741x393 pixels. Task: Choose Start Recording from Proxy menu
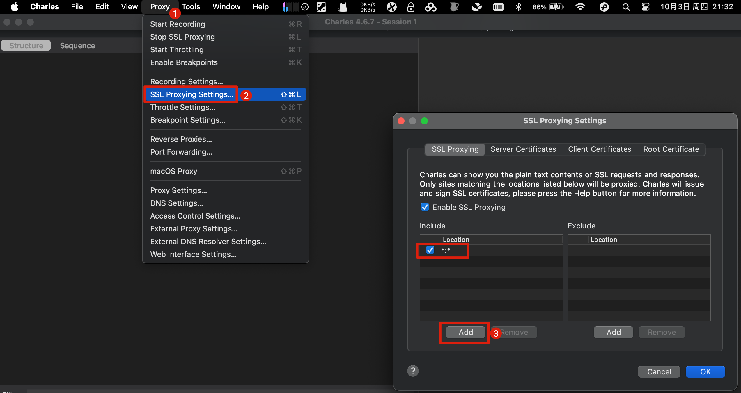[226, 24]
